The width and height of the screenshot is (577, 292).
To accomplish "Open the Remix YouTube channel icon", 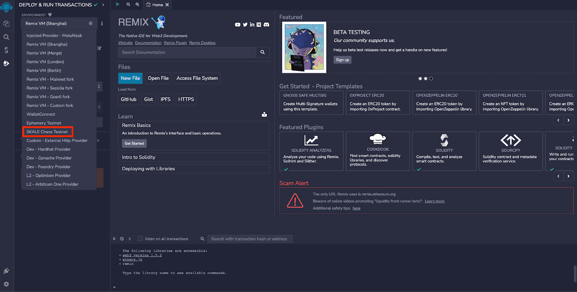I will point(237,24).
